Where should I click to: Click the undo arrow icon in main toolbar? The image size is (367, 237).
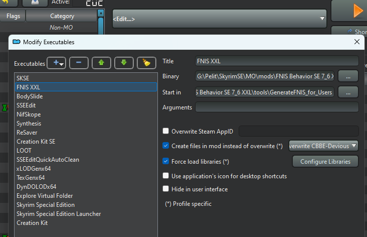pos(5,3)
